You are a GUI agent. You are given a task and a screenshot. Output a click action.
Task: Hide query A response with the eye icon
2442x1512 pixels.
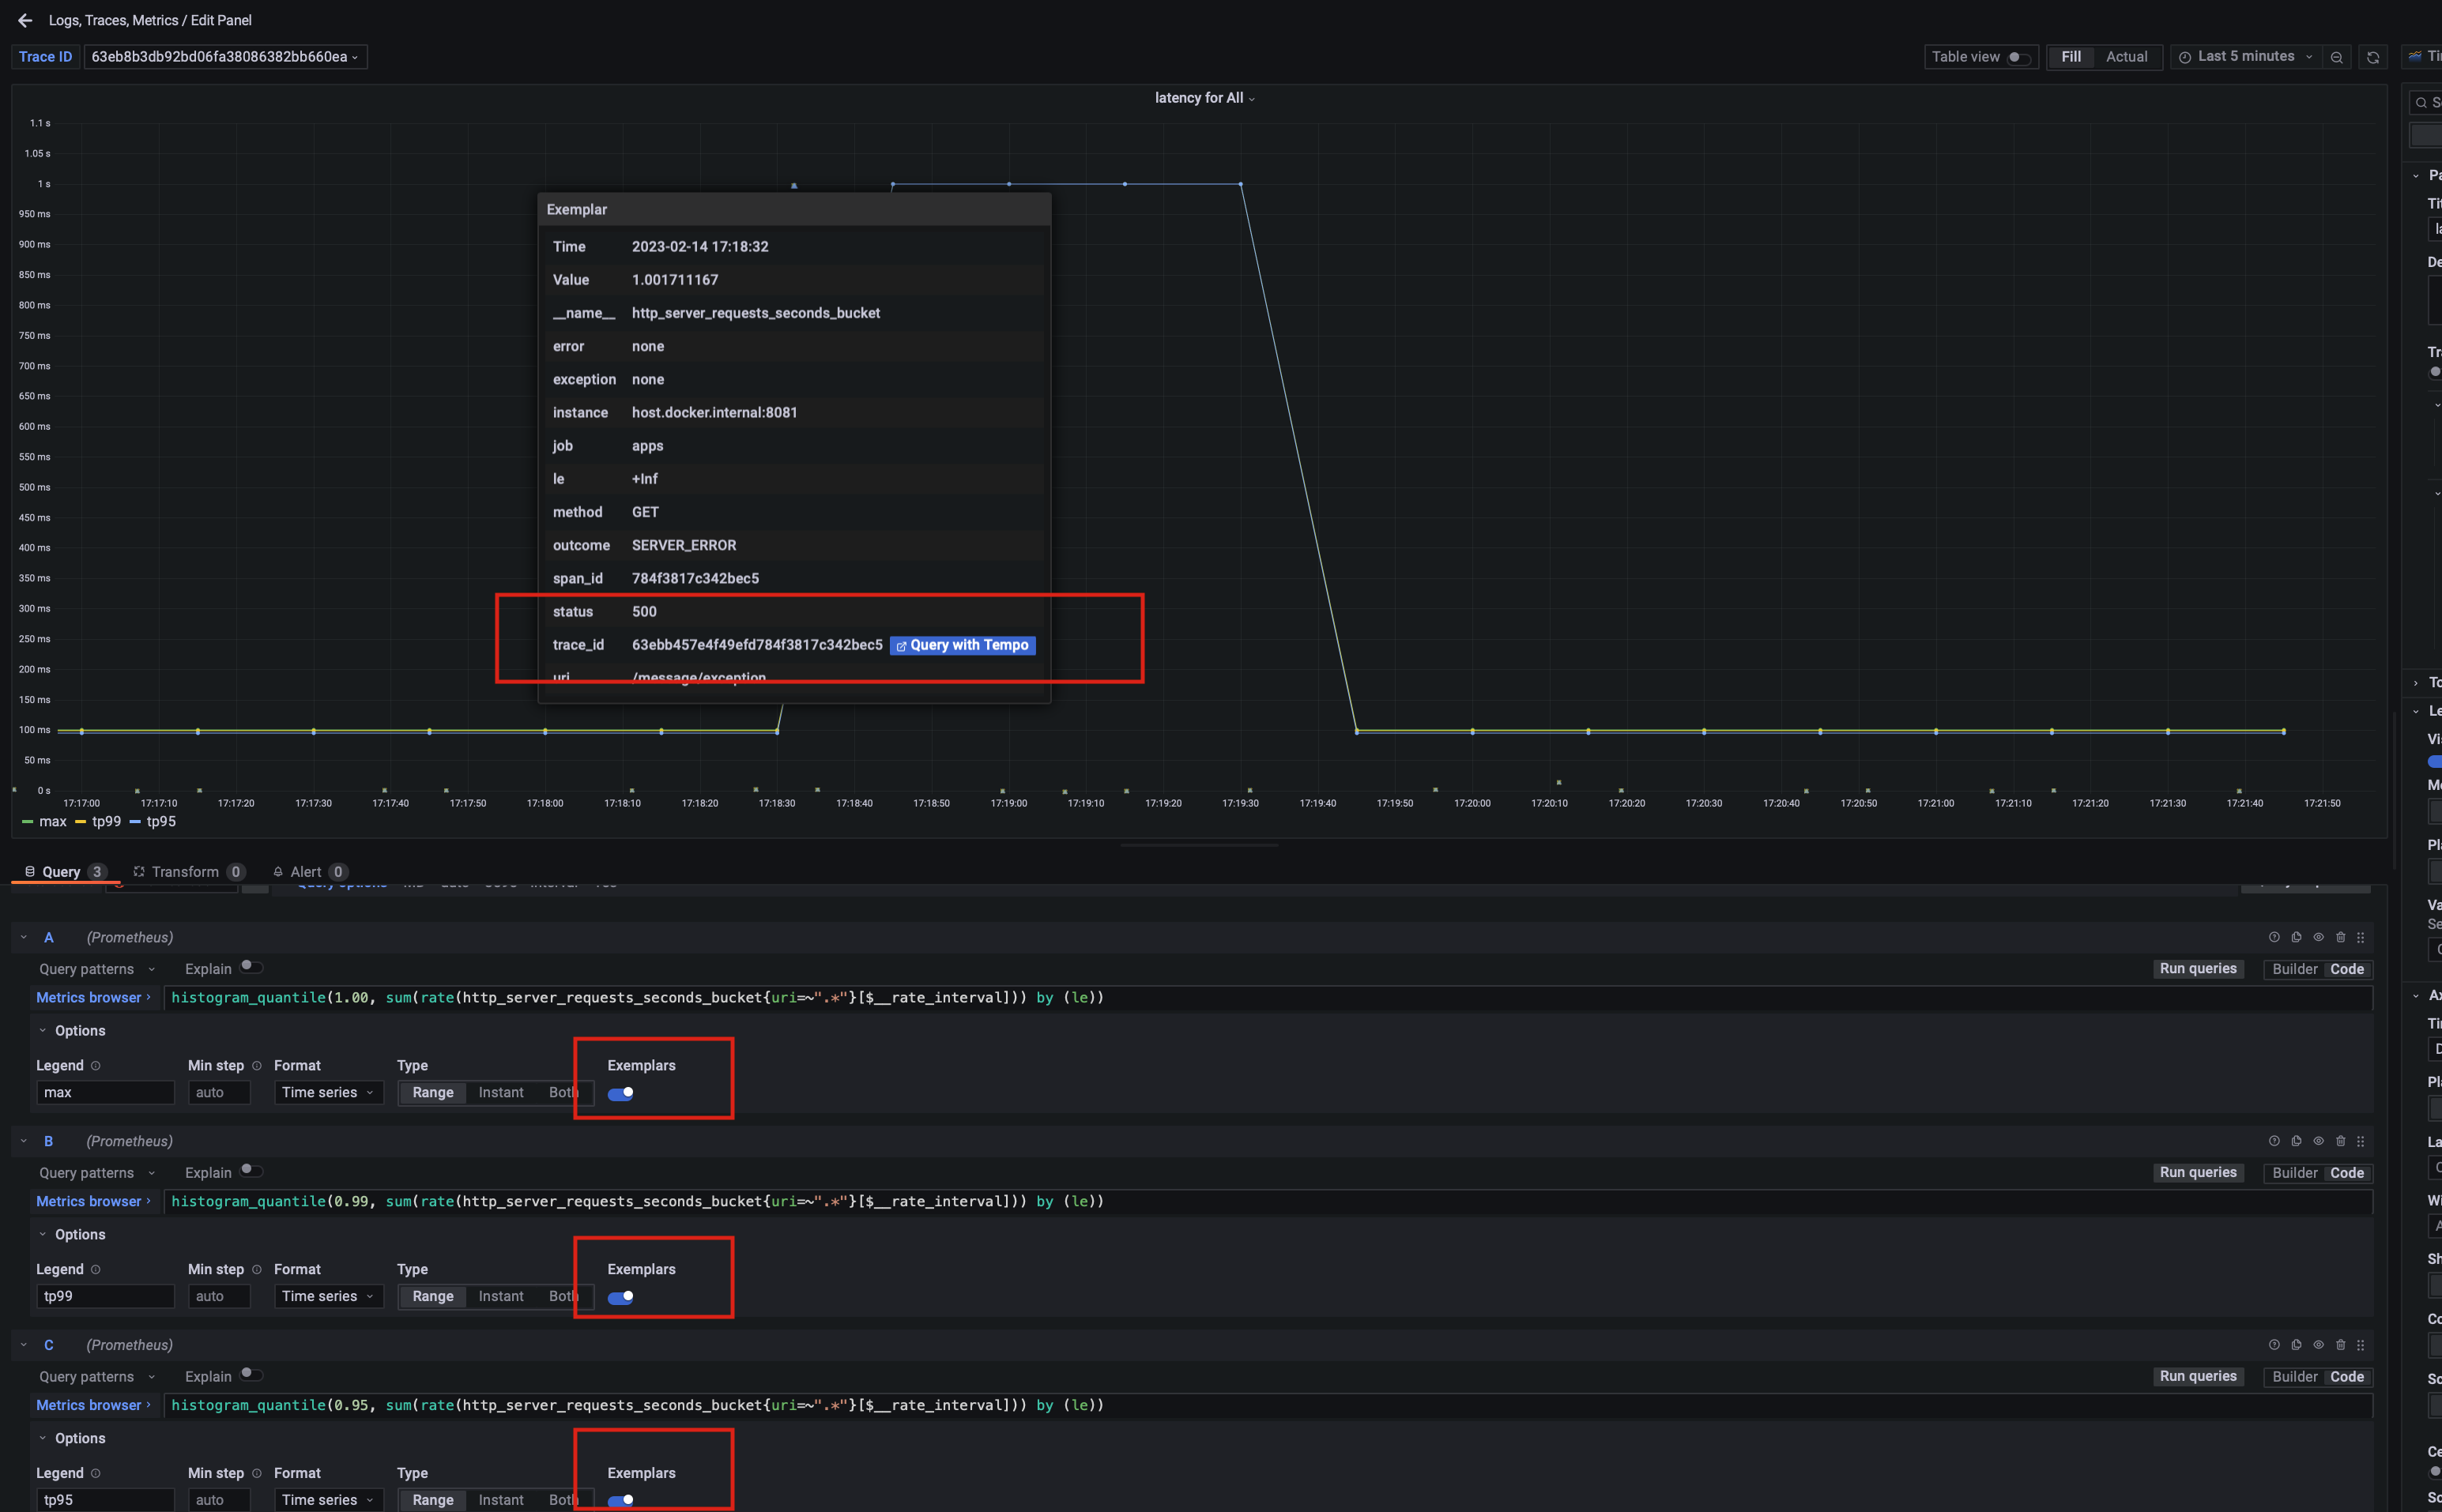[x=2318, y=937]
